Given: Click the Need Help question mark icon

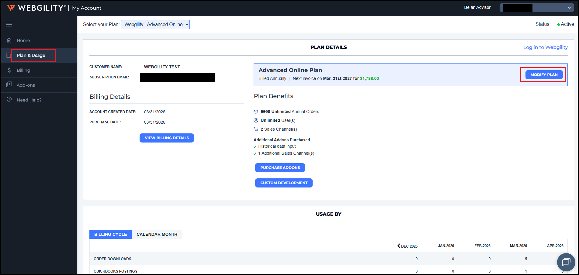Looking at the screenshot, I should (9, 99).
